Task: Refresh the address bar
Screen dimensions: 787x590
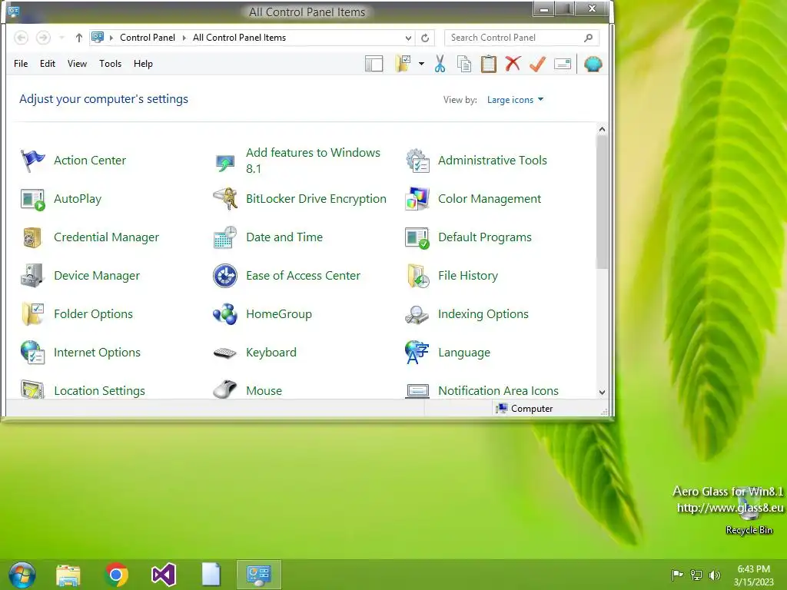Action: point(425,38)
